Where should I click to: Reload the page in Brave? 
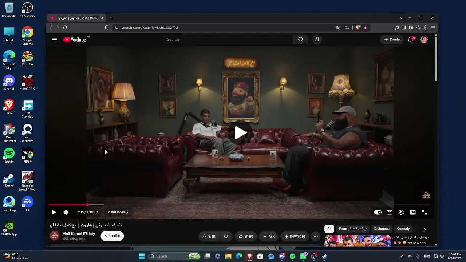coord(65,28)
